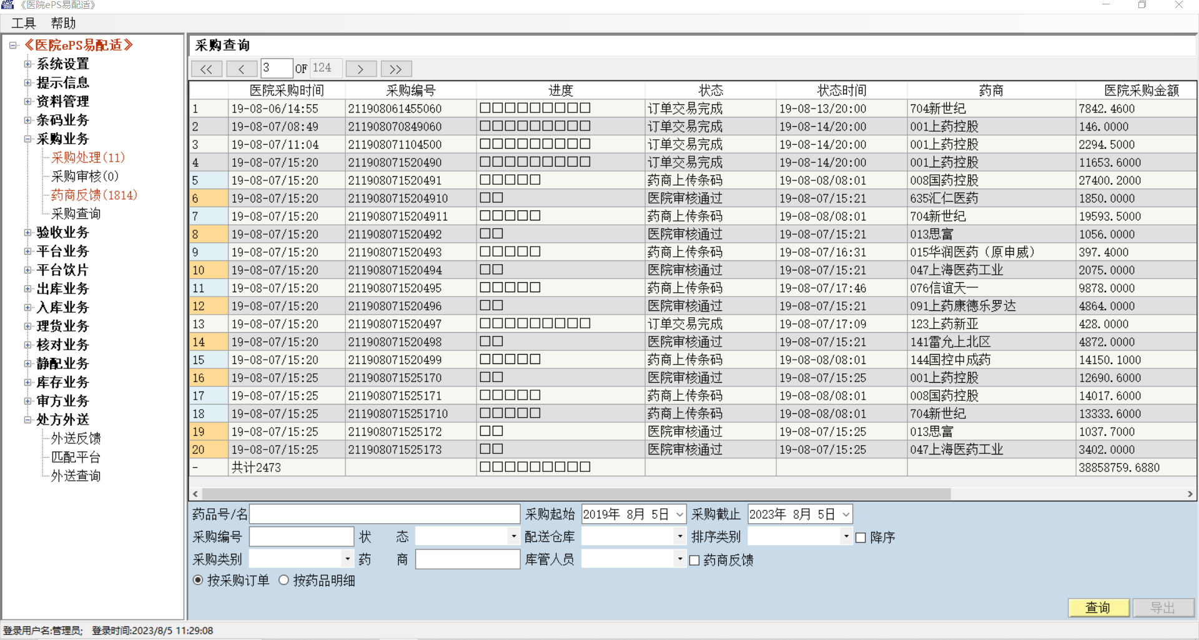
Task: Open the 采购截止 date picker
Action: (x=846, y=514)
